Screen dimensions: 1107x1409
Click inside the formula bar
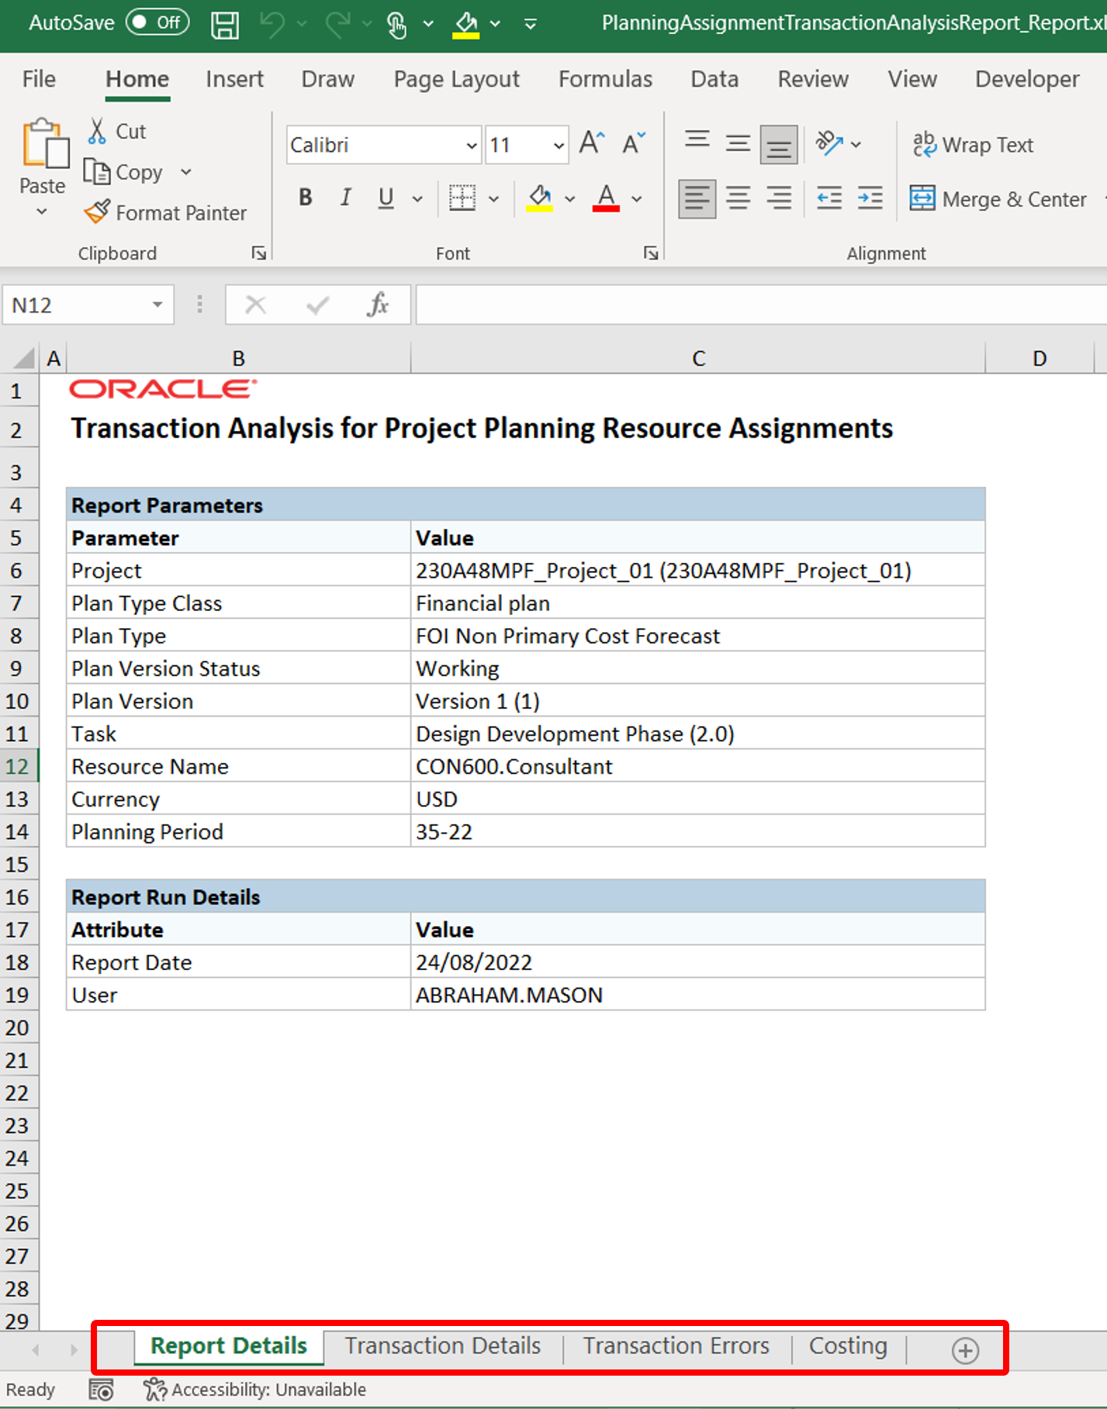761,305
